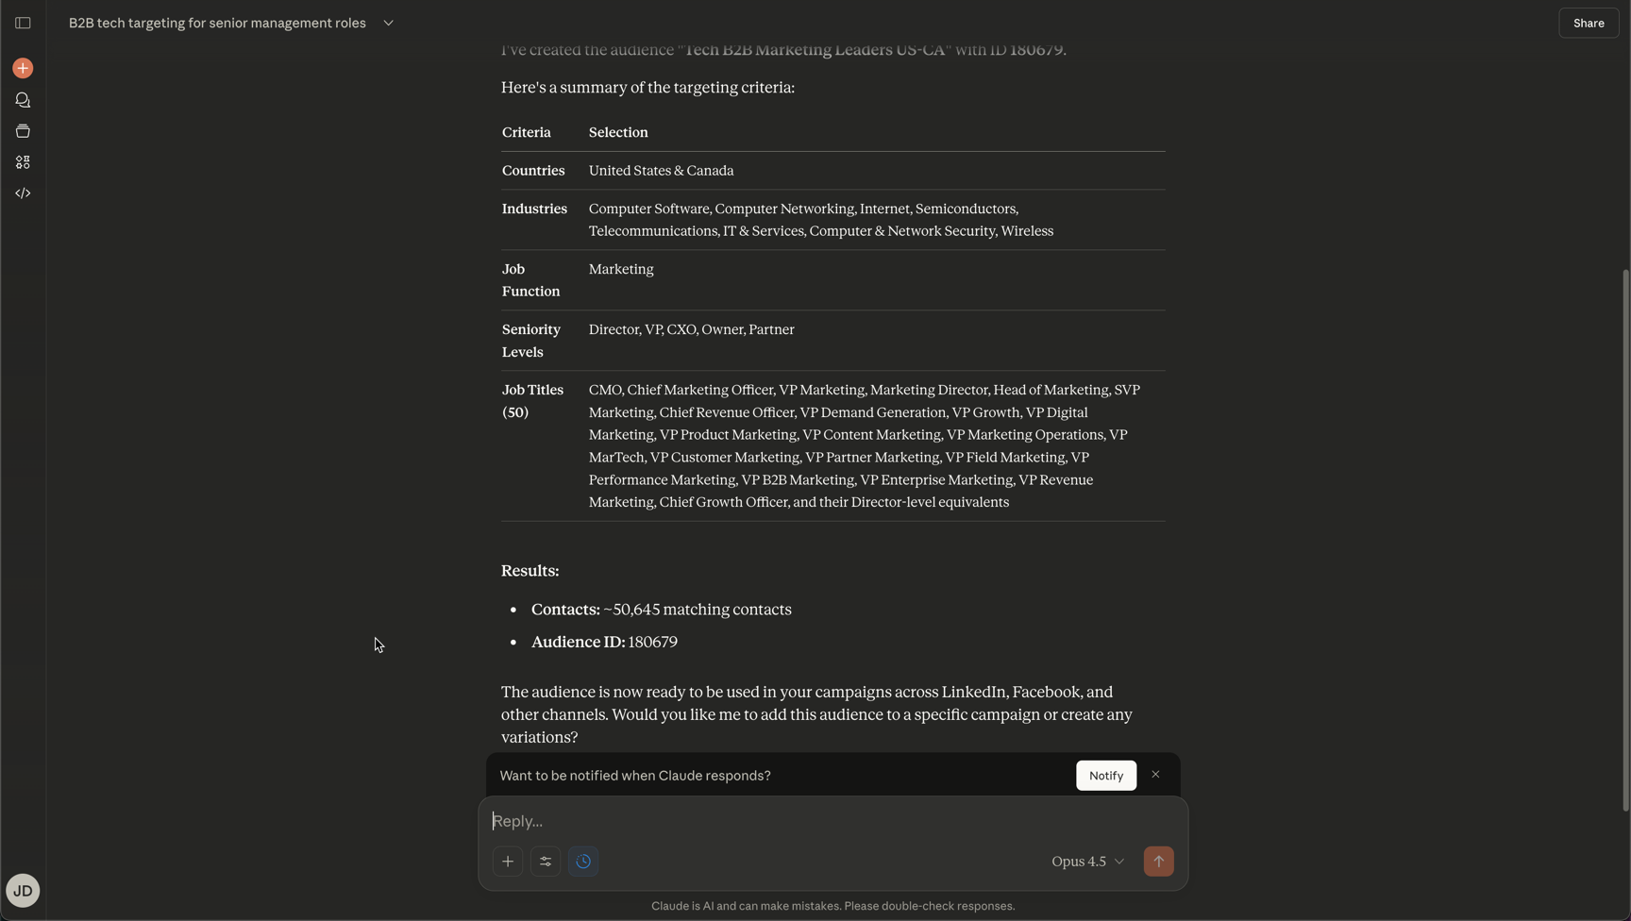The width and height of the screenshot is (1631, 921).
Task: Click the conversation vertical scrollbar
Action: click(x=1624, y=538)
